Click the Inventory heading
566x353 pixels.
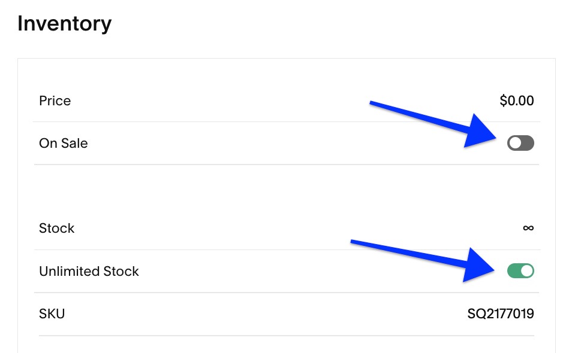[64, 24]
